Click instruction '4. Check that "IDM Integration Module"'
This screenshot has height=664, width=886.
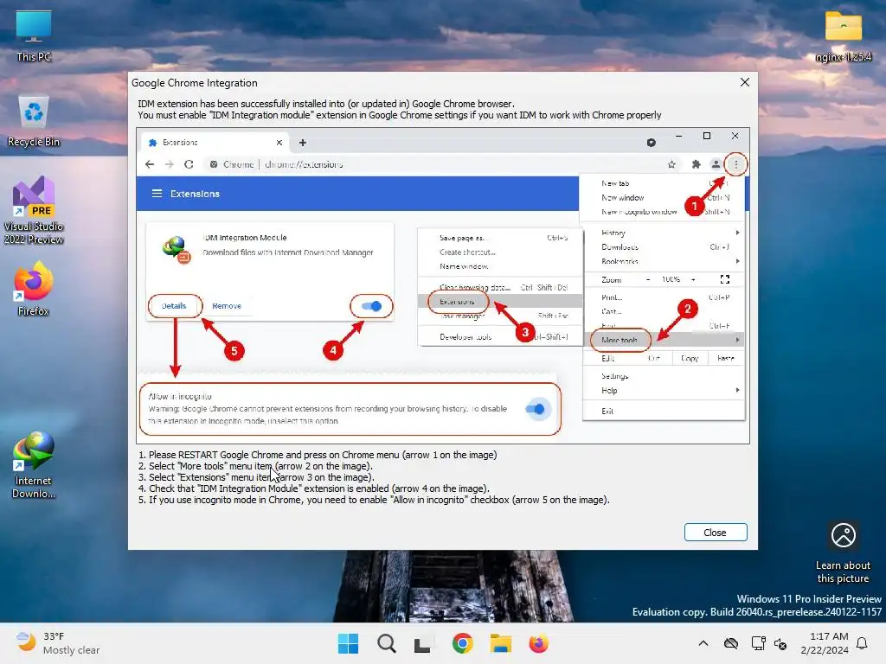point(314,488)
